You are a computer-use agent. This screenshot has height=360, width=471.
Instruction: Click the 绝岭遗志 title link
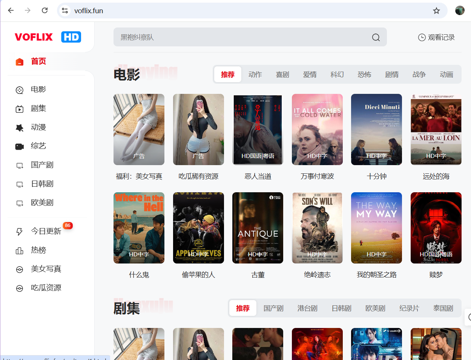pyautogui.click(x=317, y=275)
